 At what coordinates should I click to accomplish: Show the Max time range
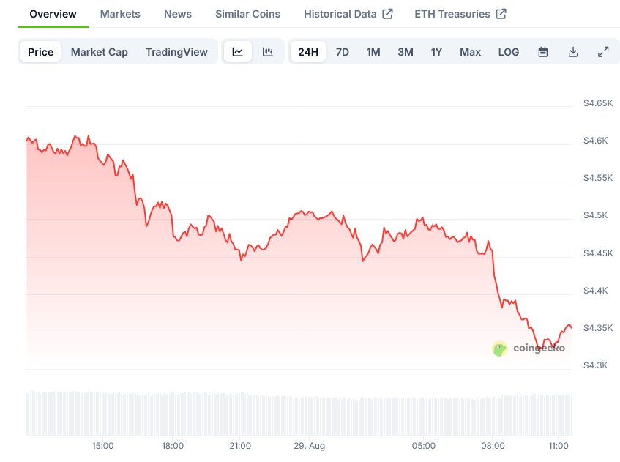click(470, 52)
